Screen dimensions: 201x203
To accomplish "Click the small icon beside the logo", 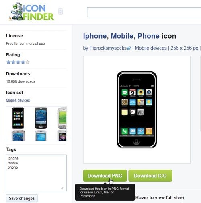I will tap(60, 12).
